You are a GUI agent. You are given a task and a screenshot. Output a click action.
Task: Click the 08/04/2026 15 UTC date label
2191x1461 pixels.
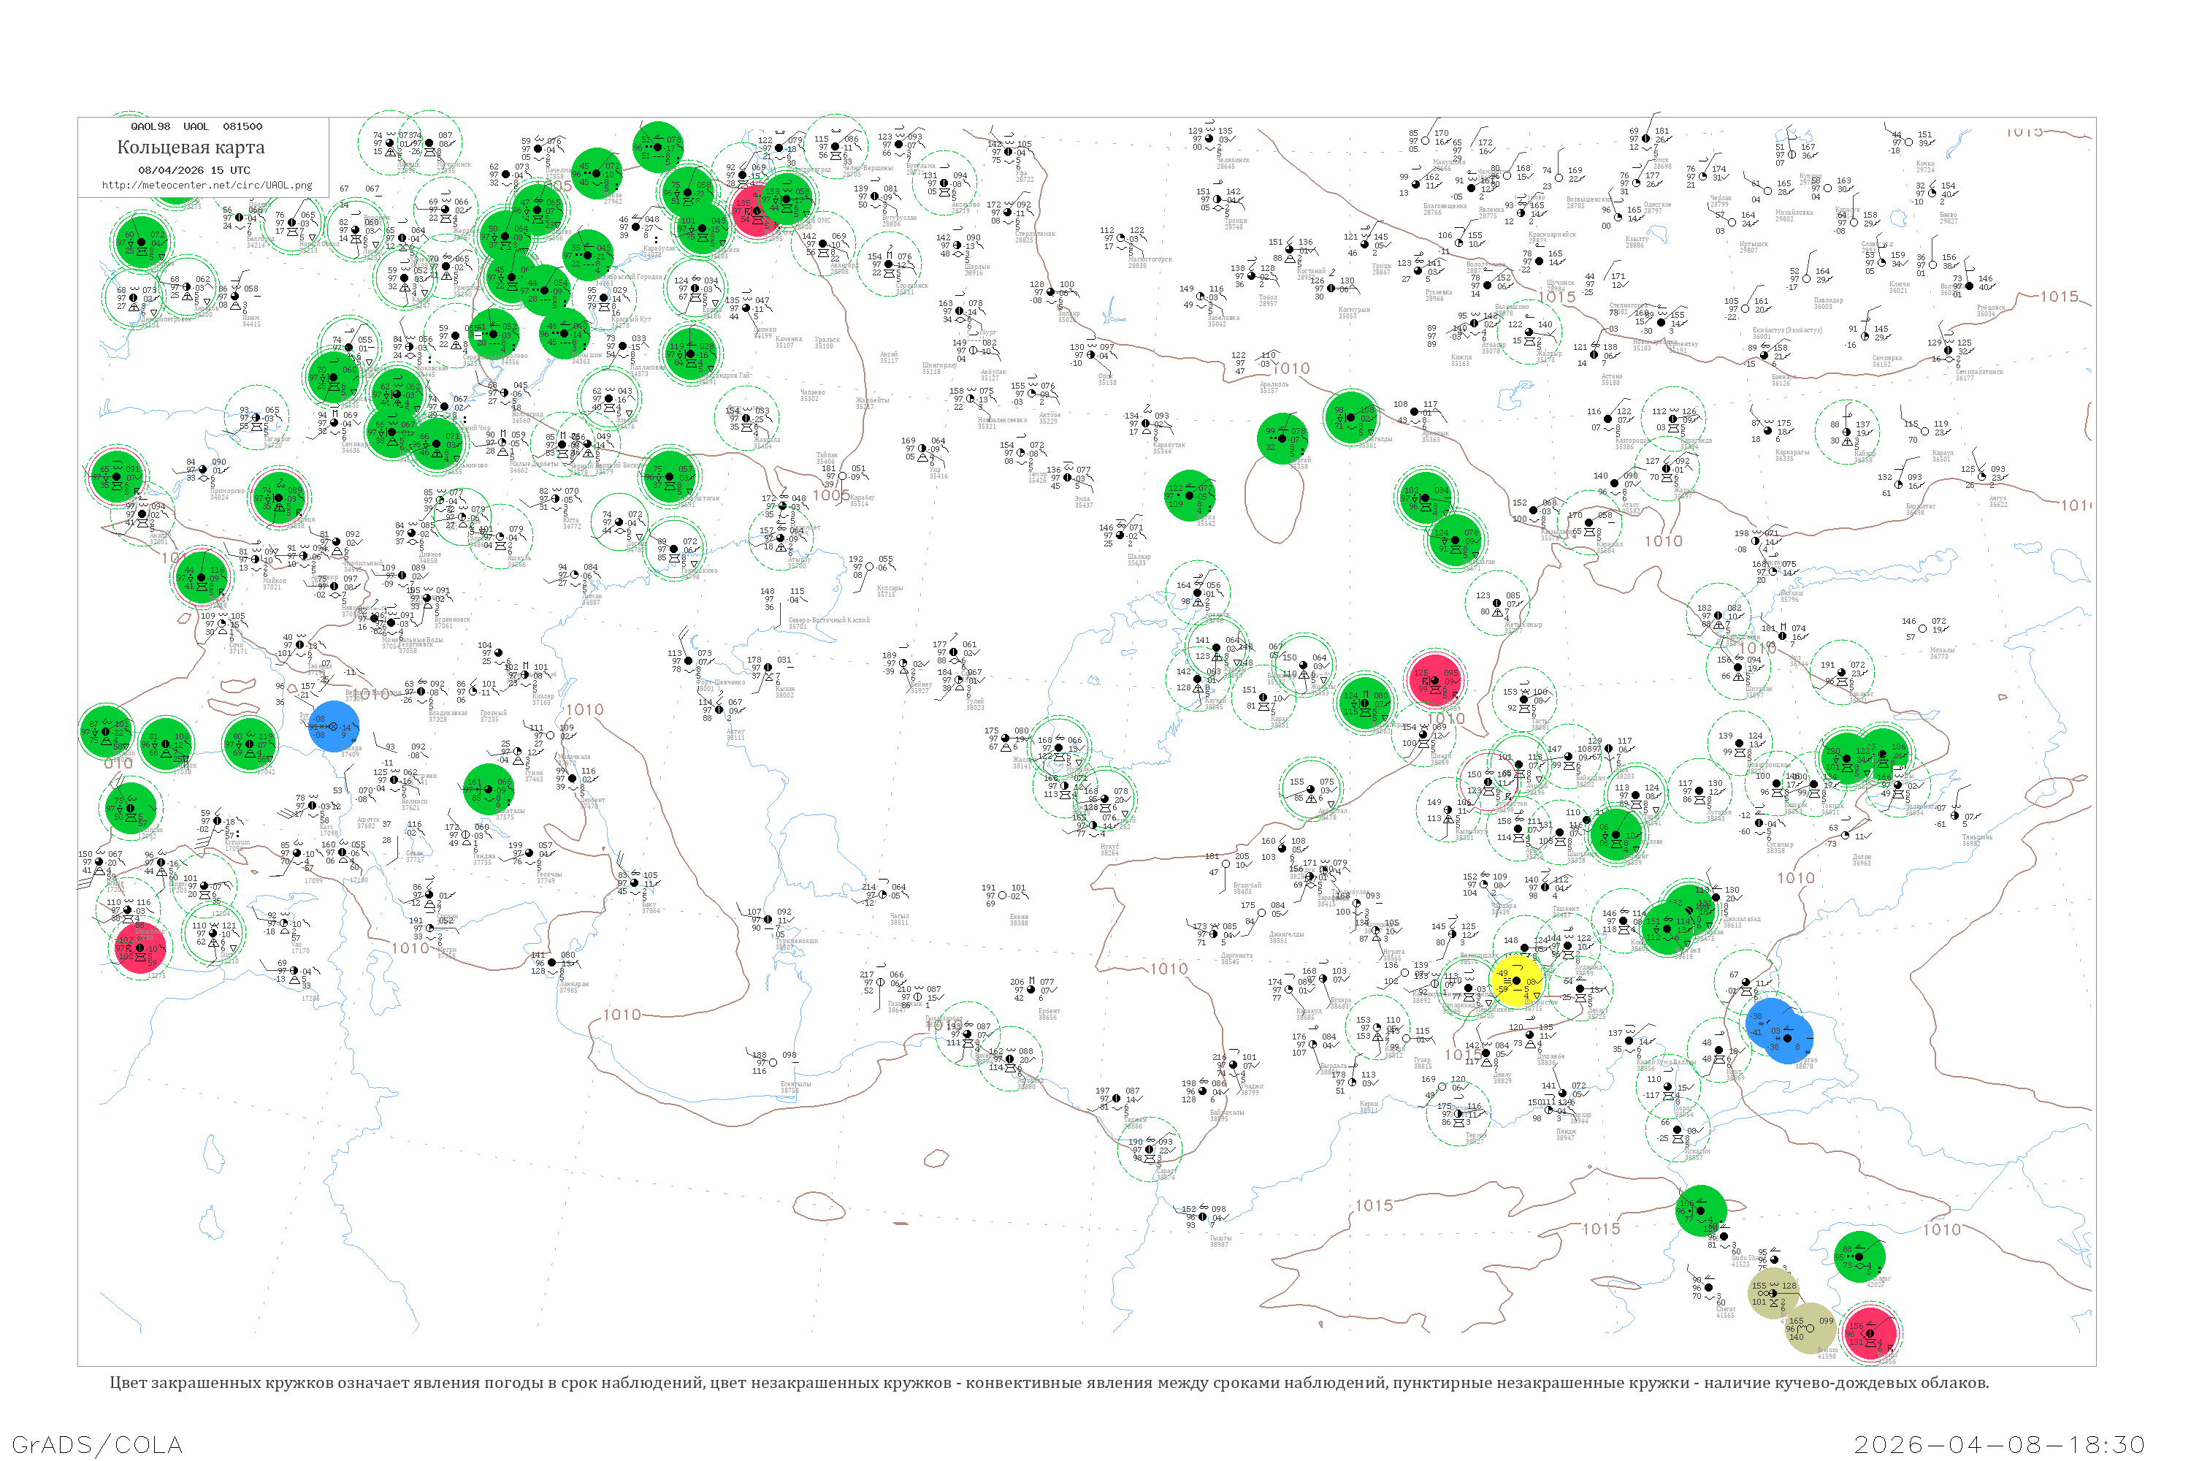click(194, 170)
